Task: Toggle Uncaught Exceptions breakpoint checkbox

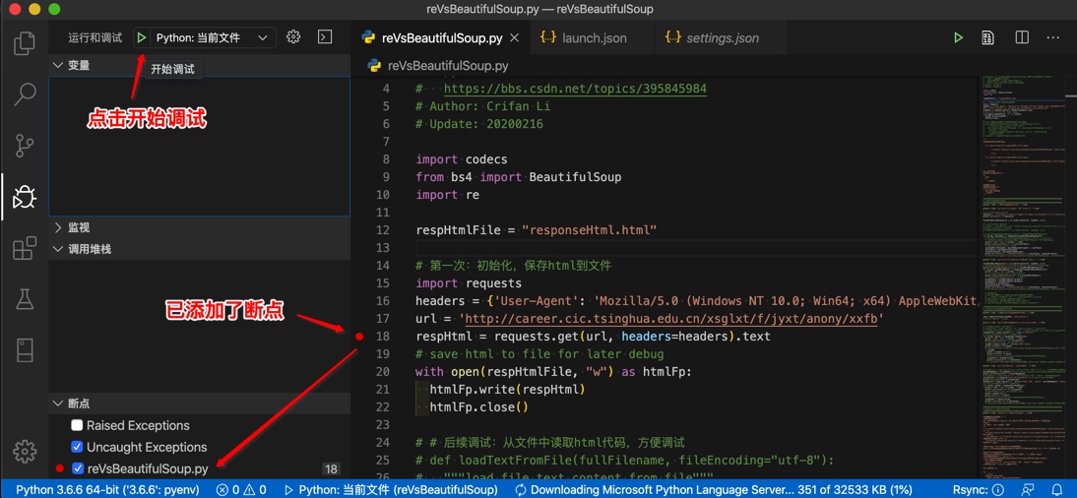Action: [78, 447]
